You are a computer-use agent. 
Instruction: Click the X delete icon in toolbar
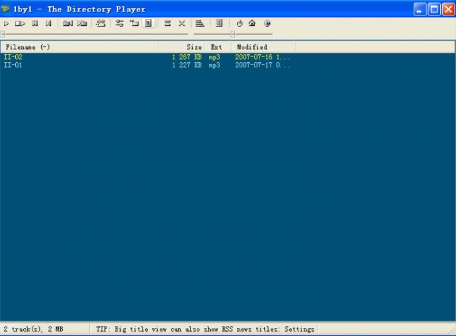pos(182,23)
